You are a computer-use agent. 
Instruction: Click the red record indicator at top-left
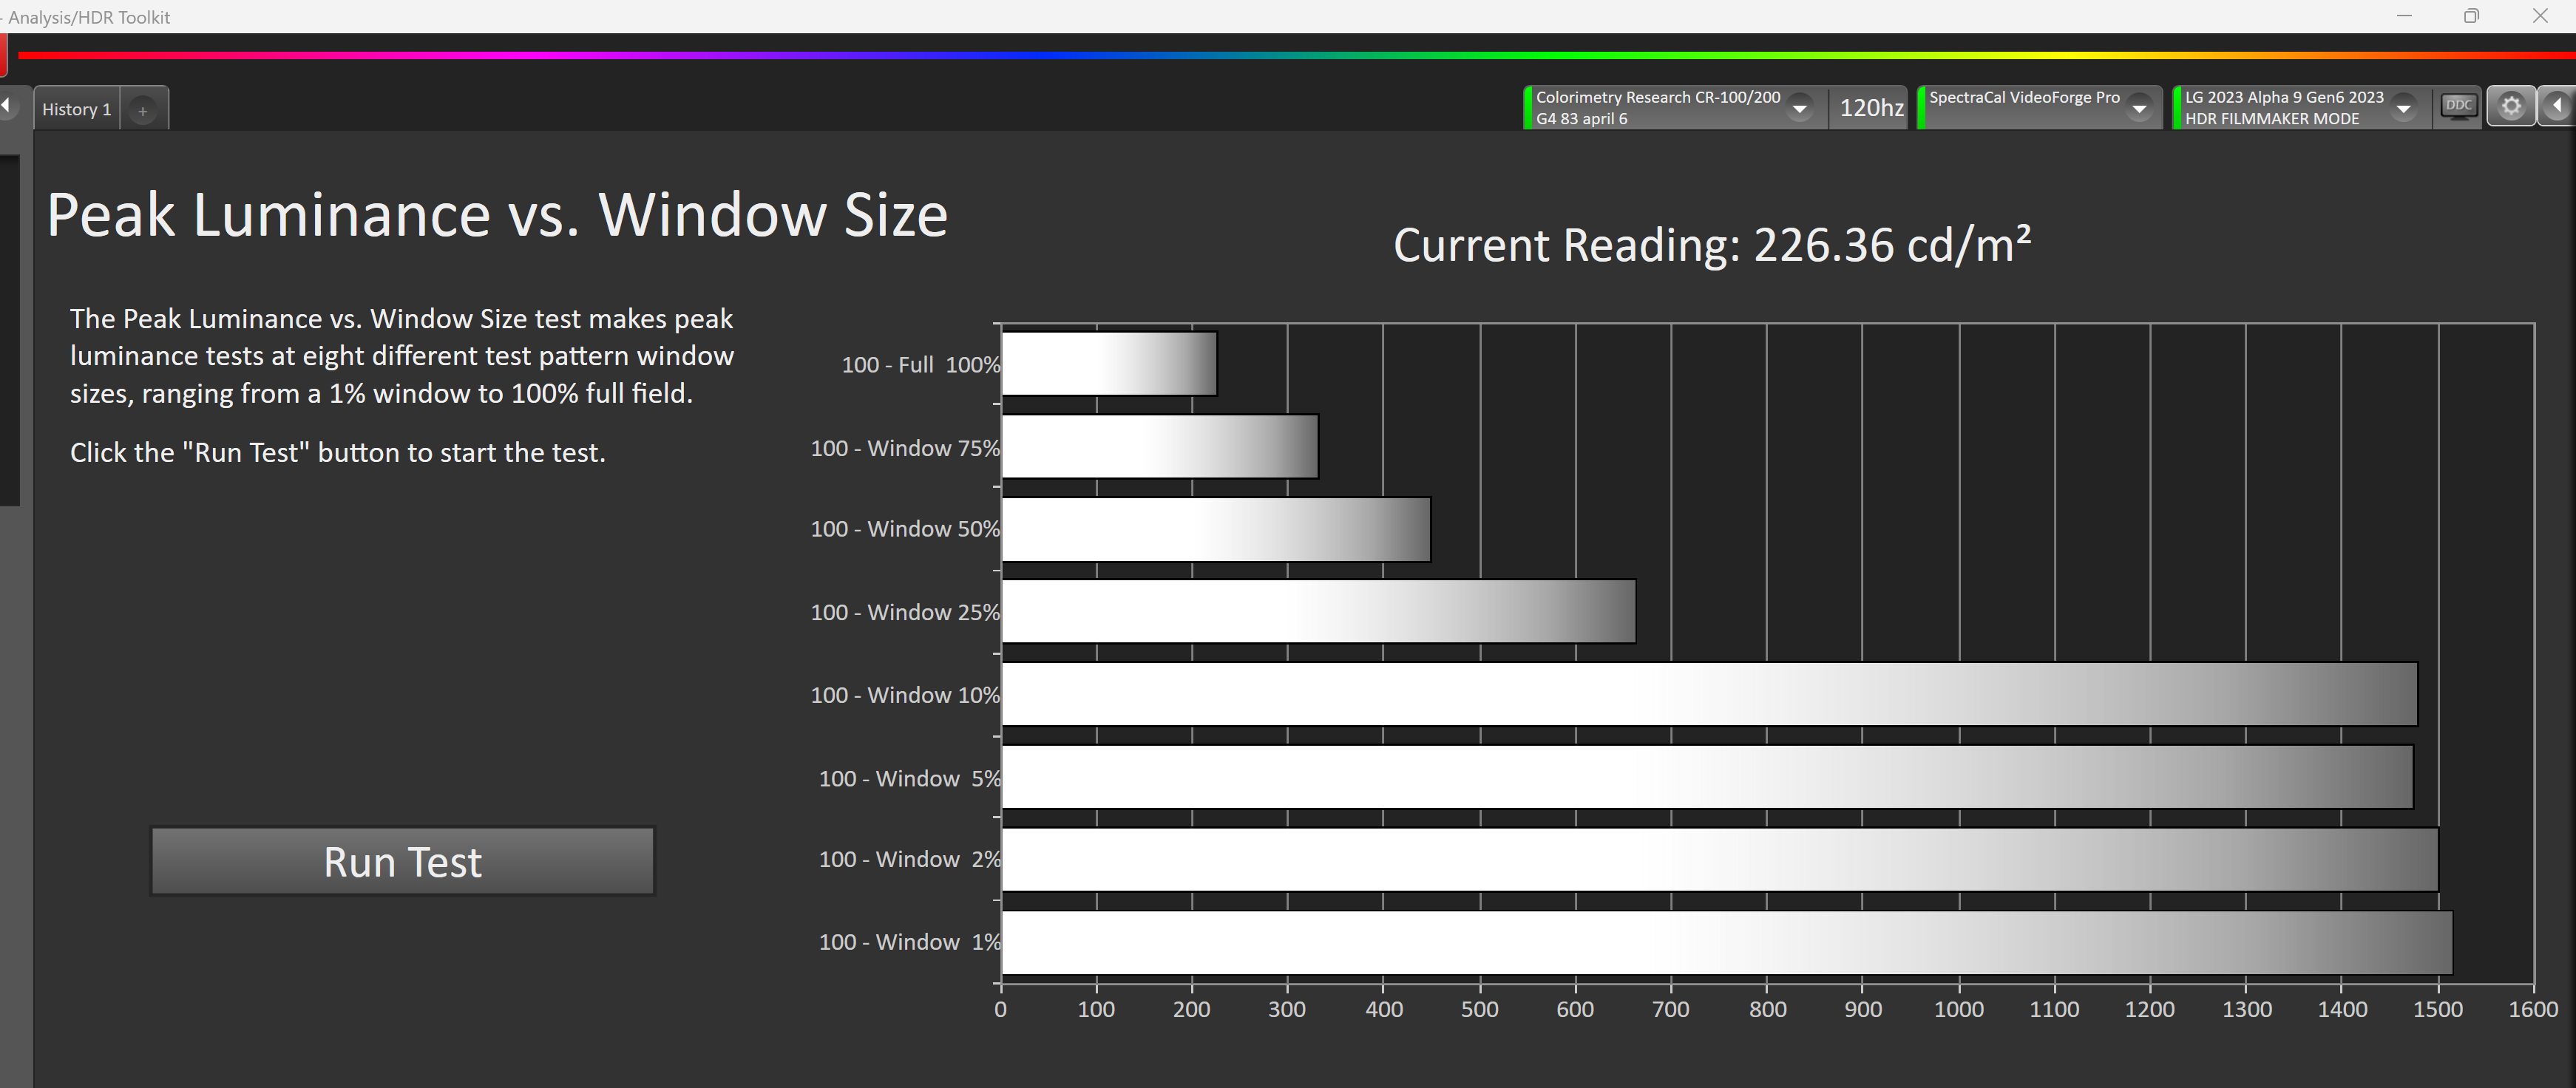point(3,55)
